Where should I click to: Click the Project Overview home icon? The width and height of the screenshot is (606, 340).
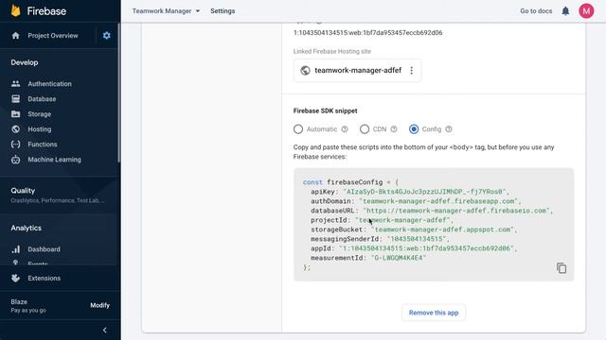click(15, 36)
